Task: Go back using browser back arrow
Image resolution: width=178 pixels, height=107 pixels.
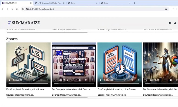Action: click(x=2, y=9)
